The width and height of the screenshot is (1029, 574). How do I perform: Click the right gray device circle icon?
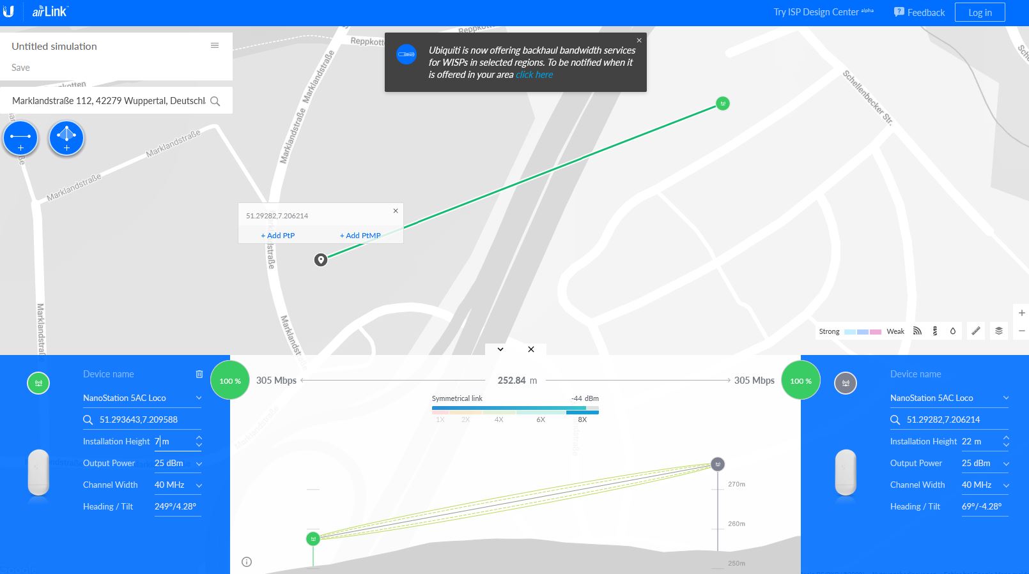tap(846, 383)
